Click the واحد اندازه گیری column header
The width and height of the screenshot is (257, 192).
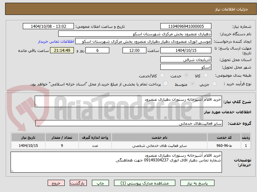coord(95,137)
